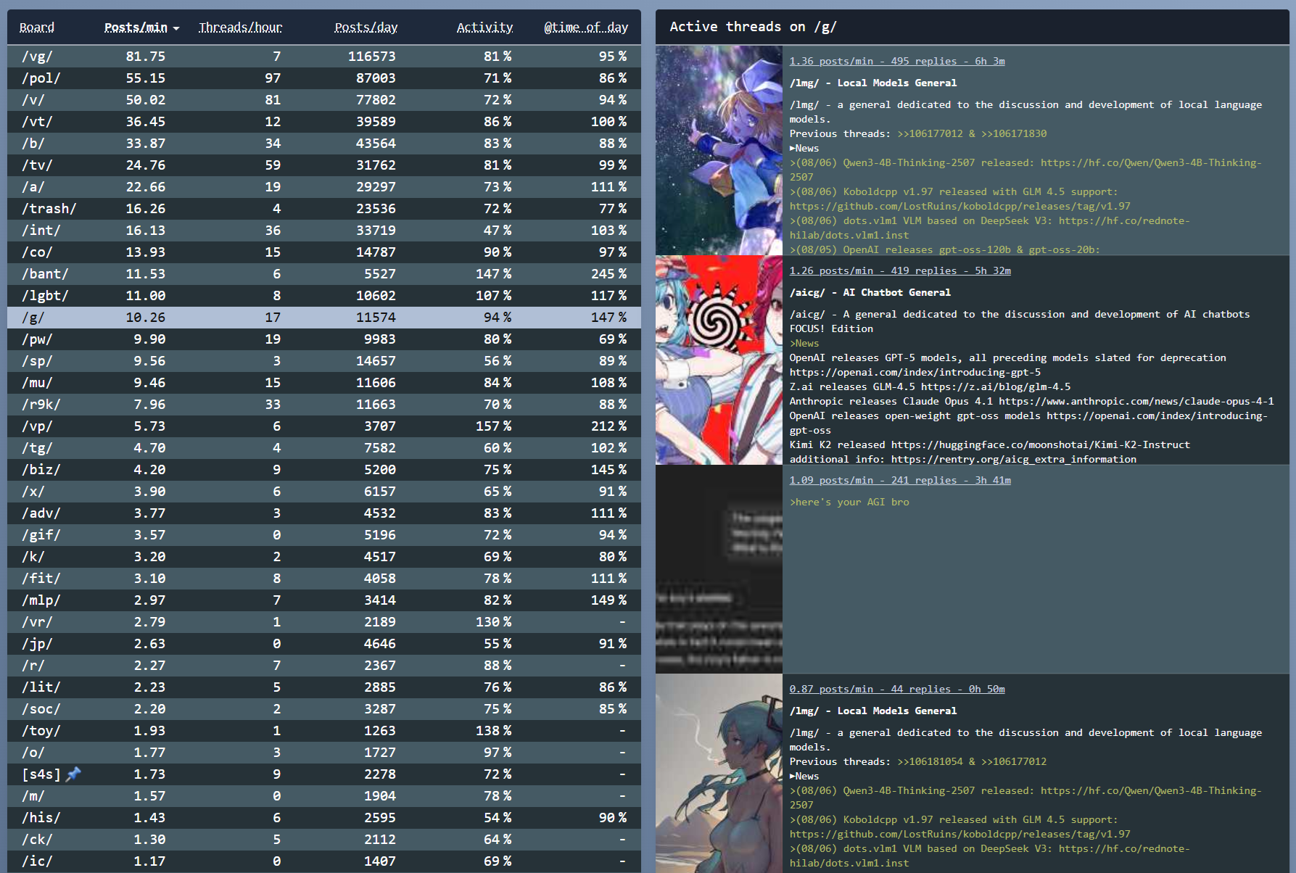
Task: Select the /trash/ board row
Action: coord(324,209)
